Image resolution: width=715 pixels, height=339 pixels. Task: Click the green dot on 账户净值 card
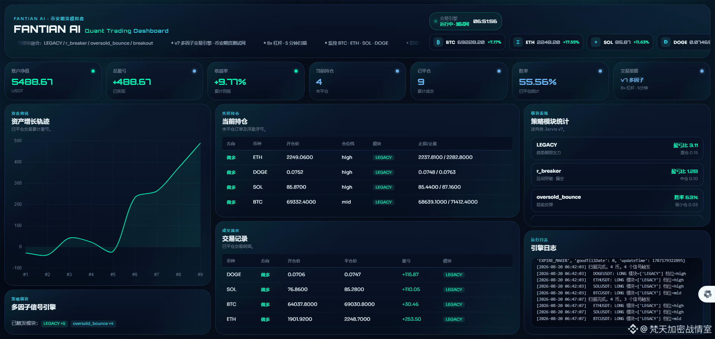coord(93,71)
